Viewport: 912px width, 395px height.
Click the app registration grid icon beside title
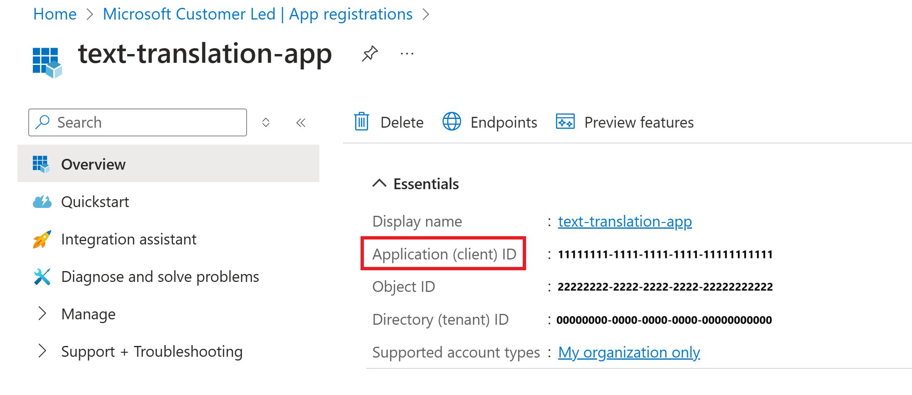click(x=47, y=62)
